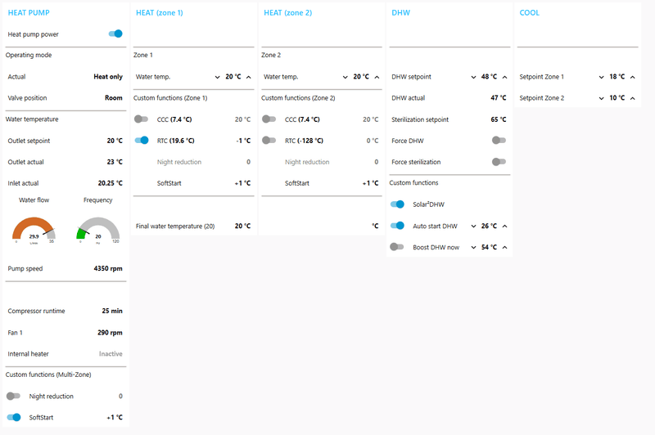Viewport: 655px width, 435px height.
Task: Raise the DHW setpoint with up chevron
Action: [x=504, y=77]
